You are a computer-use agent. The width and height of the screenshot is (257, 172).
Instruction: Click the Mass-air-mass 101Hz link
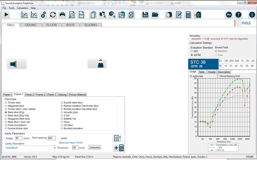tap(71, 143)
